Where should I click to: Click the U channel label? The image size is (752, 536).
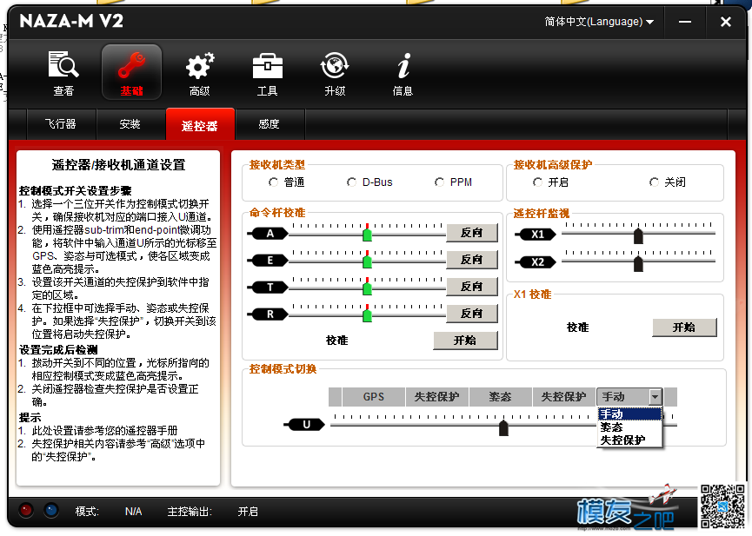pos(306,424)
